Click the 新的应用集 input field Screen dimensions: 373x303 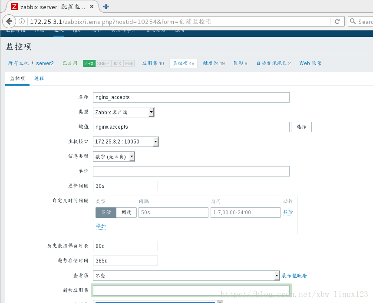[x=191, y=290]
